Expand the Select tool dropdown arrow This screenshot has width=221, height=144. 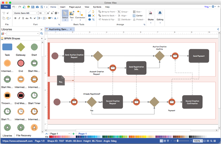pos(65,20)
